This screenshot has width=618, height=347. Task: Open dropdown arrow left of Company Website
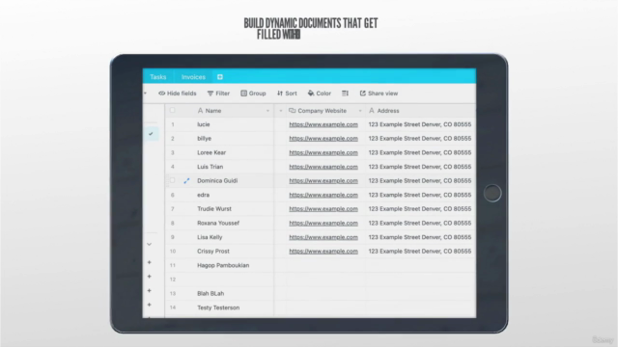tap(281, 111)
